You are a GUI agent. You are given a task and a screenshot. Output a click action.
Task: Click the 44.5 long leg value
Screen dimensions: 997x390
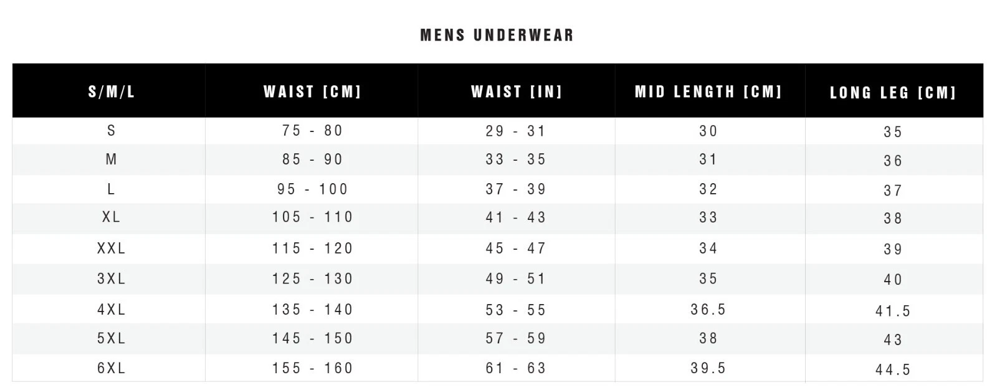pos(893,370)
